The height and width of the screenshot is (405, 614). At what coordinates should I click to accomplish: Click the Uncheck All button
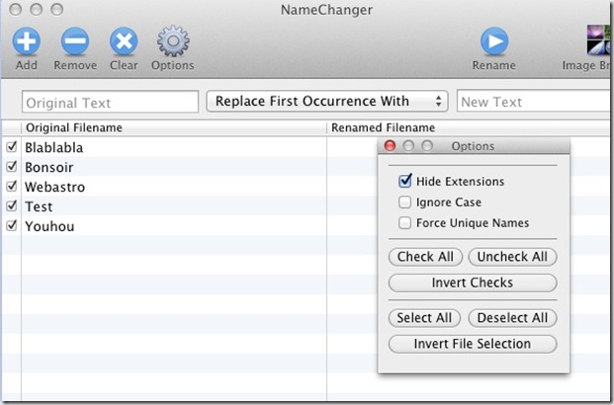point(512,257)
